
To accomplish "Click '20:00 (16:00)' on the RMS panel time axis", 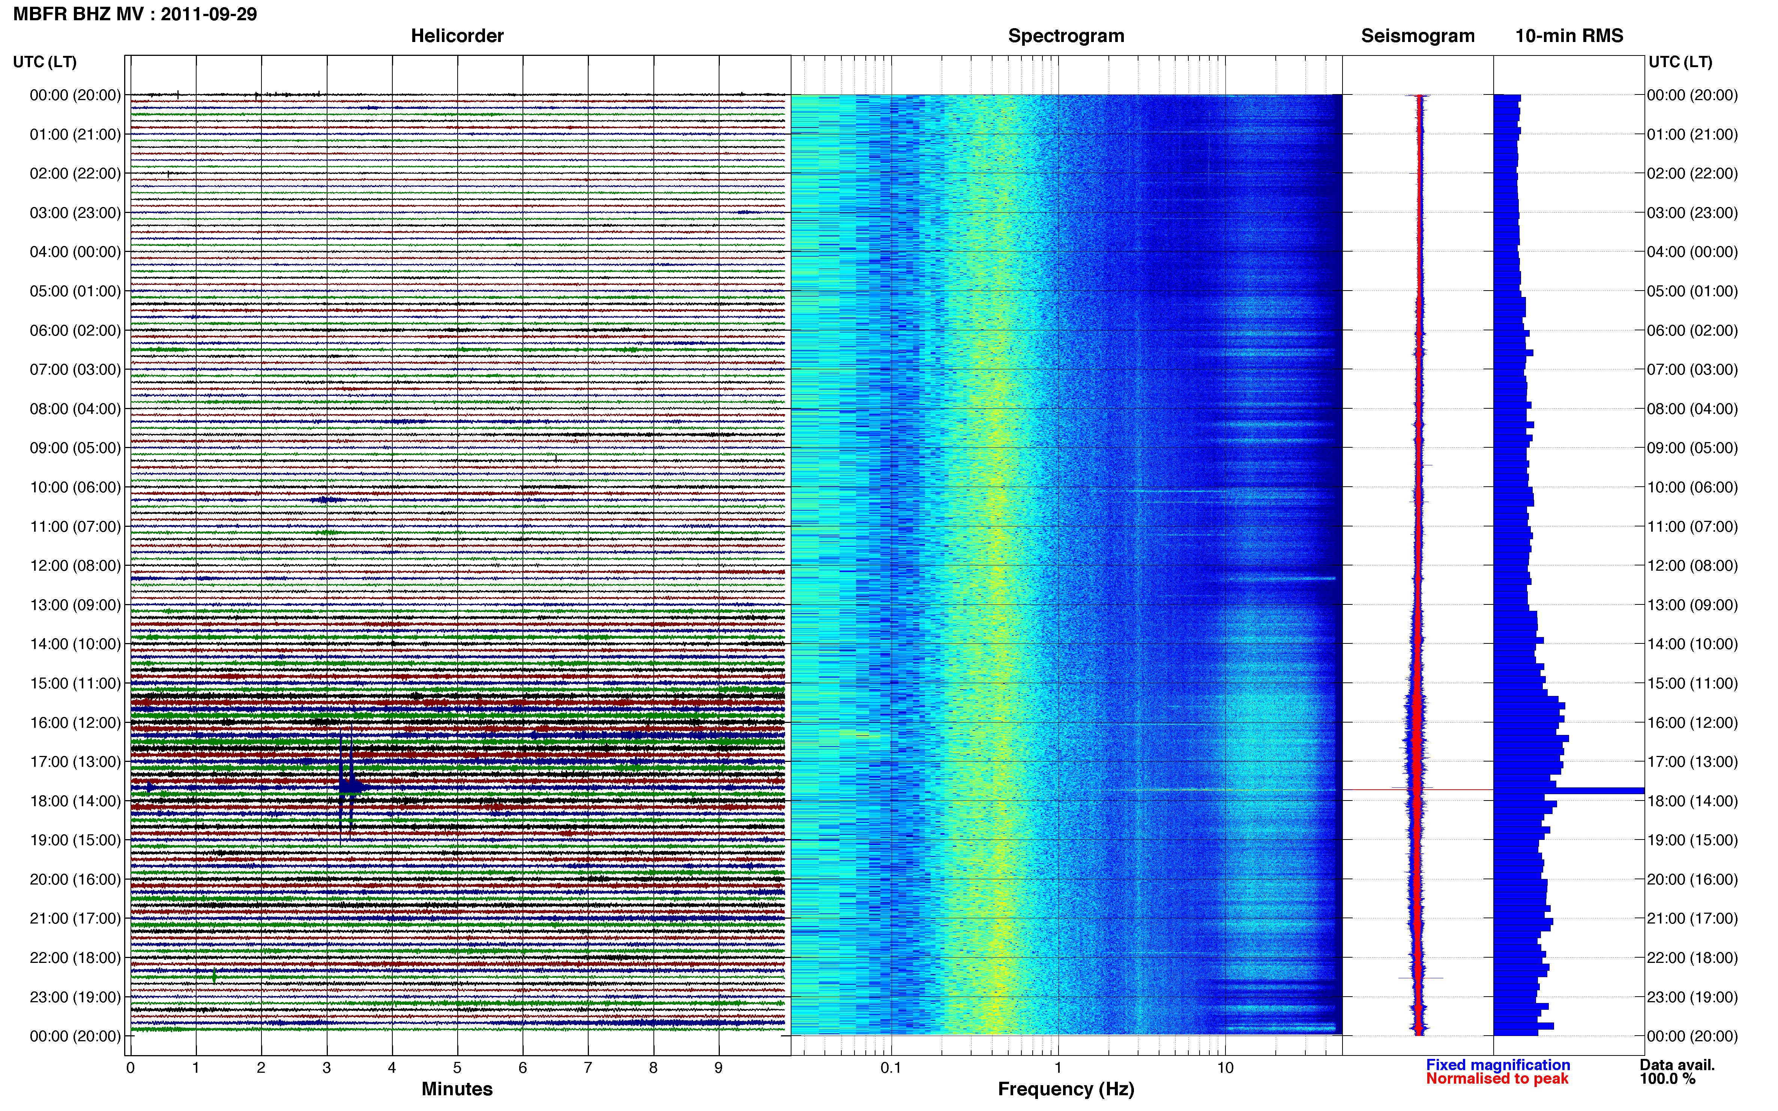I will click(1692, 880).
